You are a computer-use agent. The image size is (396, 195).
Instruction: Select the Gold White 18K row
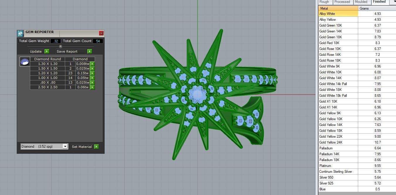pyautogui.click(x=357, y=90)
